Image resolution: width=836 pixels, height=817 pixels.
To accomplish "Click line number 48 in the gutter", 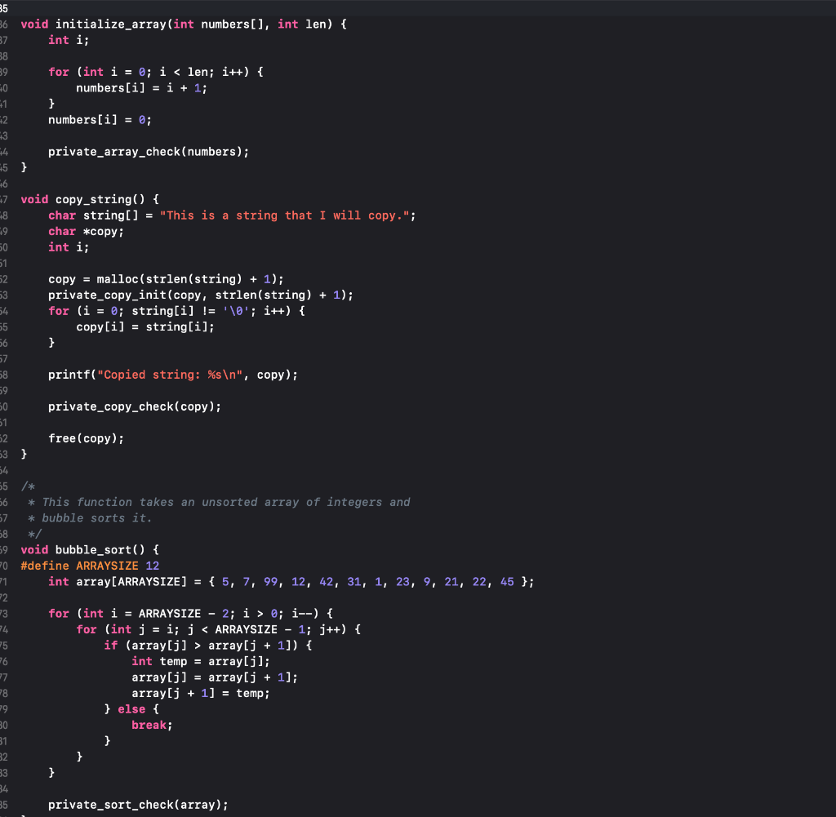I will (x=4, y=215).
